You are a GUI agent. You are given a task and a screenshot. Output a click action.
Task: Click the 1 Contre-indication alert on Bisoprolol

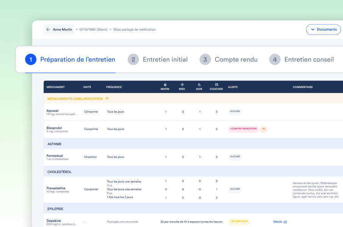tap(243, 129)
